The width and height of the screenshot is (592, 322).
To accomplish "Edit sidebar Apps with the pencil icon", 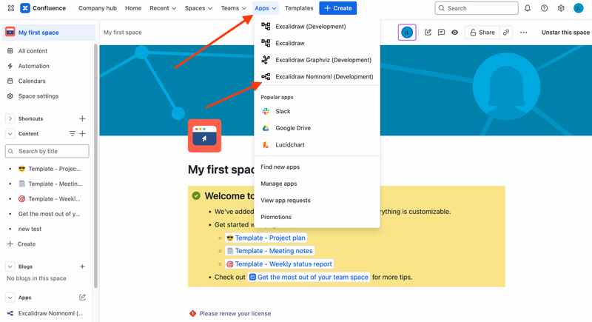I will [82, 298].
